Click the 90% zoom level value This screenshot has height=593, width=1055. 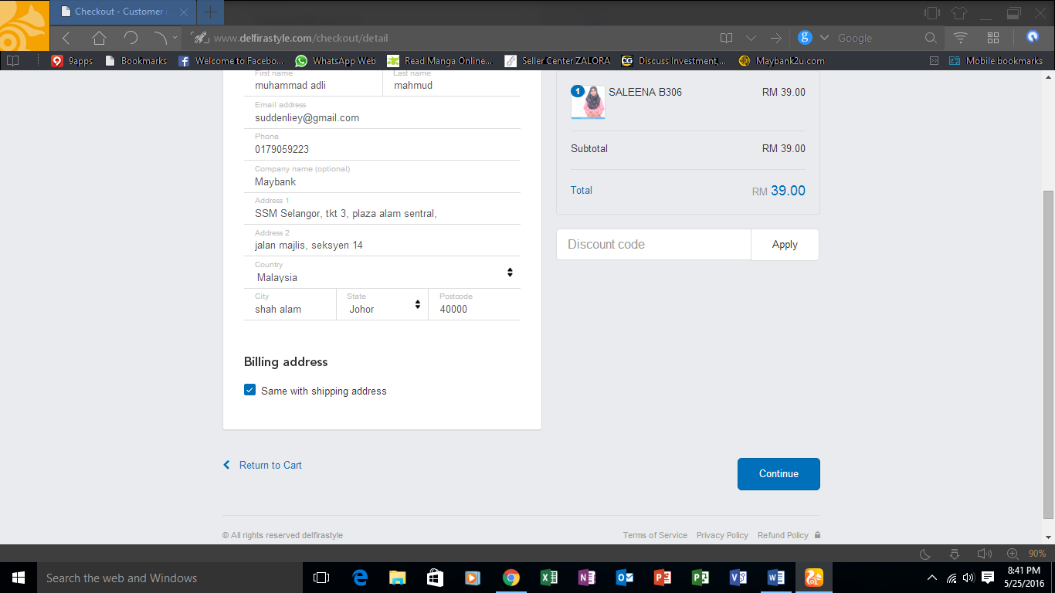pyautogui.click(x=1037, y=554)
